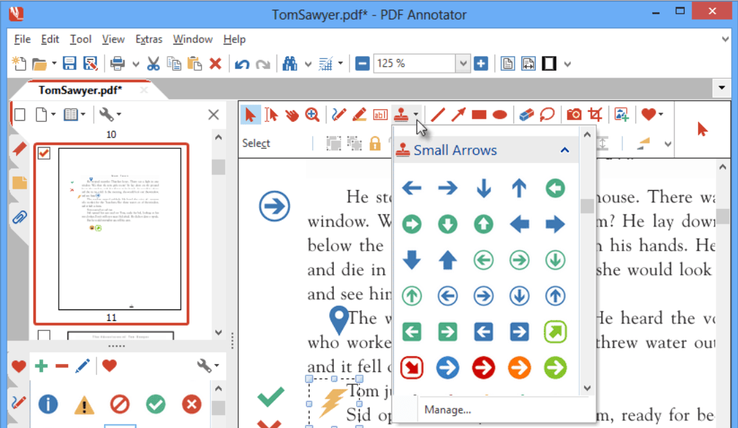Open the open-file folder dropdown arrow
This screenshot has height=428, width=738.
point(54,63)
